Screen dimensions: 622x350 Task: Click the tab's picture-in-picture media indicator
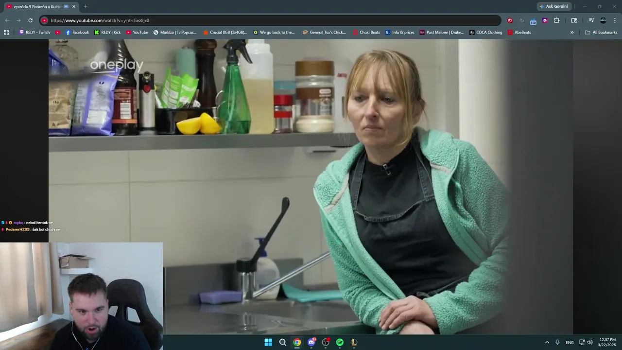(x=66, y=6)
